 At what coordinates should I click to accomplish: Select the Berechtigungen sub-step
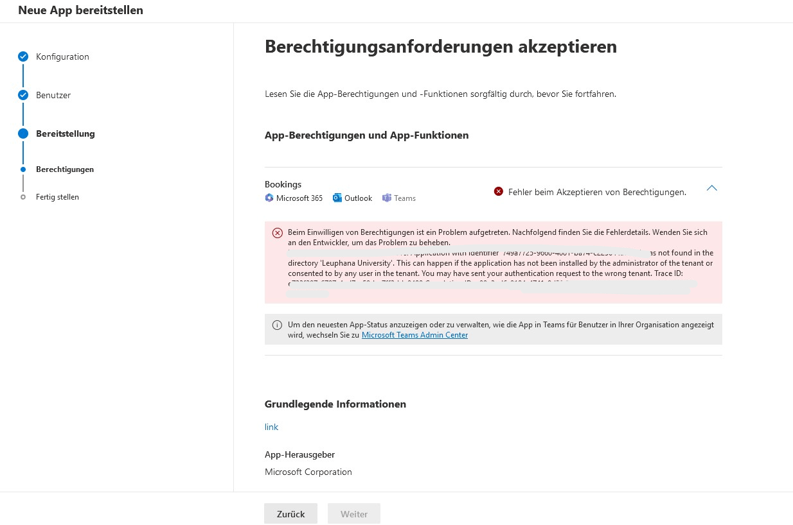pyautogui.click(x=65, y=169)
